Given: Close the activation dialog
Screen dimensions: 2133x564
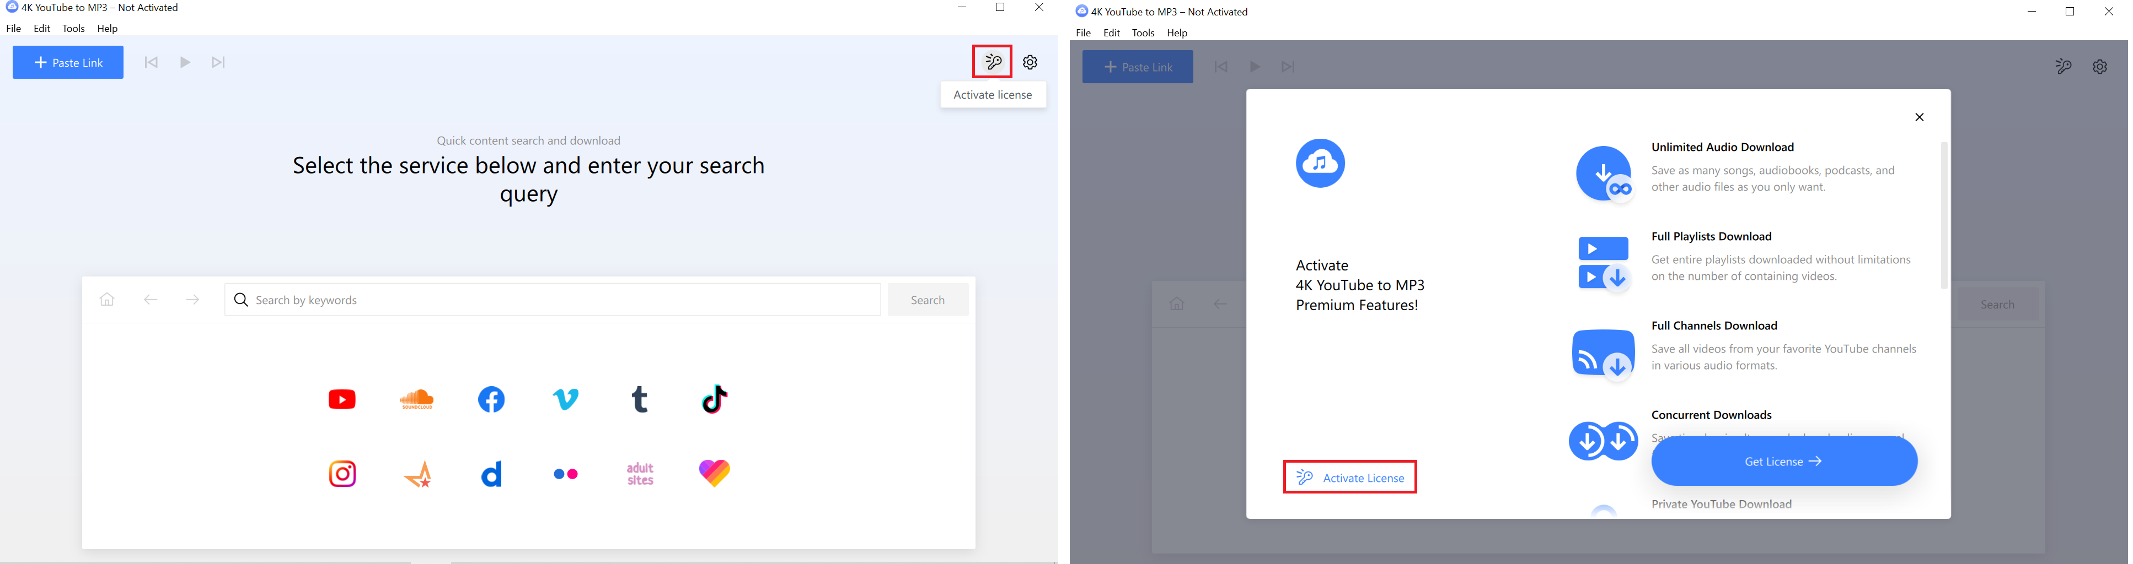Looking at the screenshot, I should click(x=1918, y=117).
